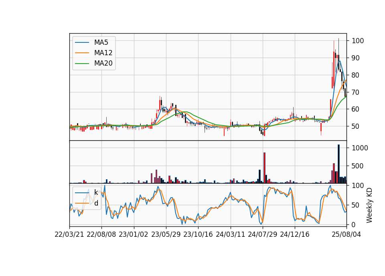
Task: Click the 24/07/29 date tick label
Action: (x=262, y=234)
